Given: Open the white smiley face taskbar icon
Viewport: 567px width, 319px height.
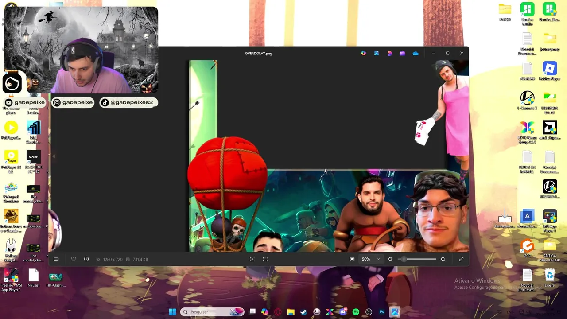Looking at the screenshot, I should click(x=317, y=312).
